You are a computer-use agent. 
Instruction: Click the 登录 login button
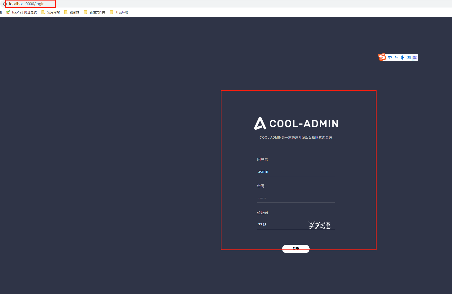296,249
